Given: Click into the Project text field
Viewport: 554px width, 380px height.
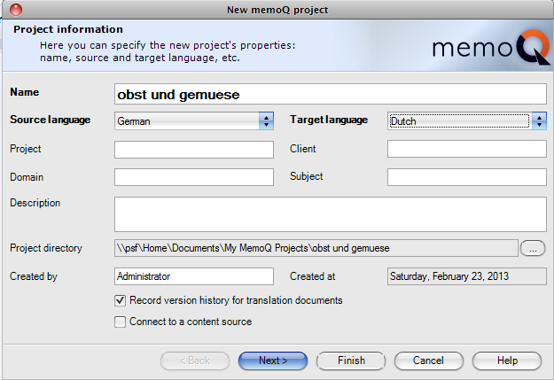Looking at the screenshot, I should pyautogui.click(x=193, y=150).
